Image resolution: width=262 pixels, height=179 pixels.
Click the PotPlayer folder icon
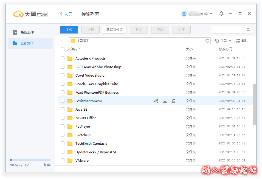pyautogui.click(x=70, y=127)
